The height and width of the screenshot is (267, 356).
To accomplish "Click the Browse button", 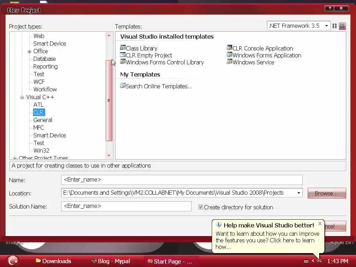I will click(327, 193).
